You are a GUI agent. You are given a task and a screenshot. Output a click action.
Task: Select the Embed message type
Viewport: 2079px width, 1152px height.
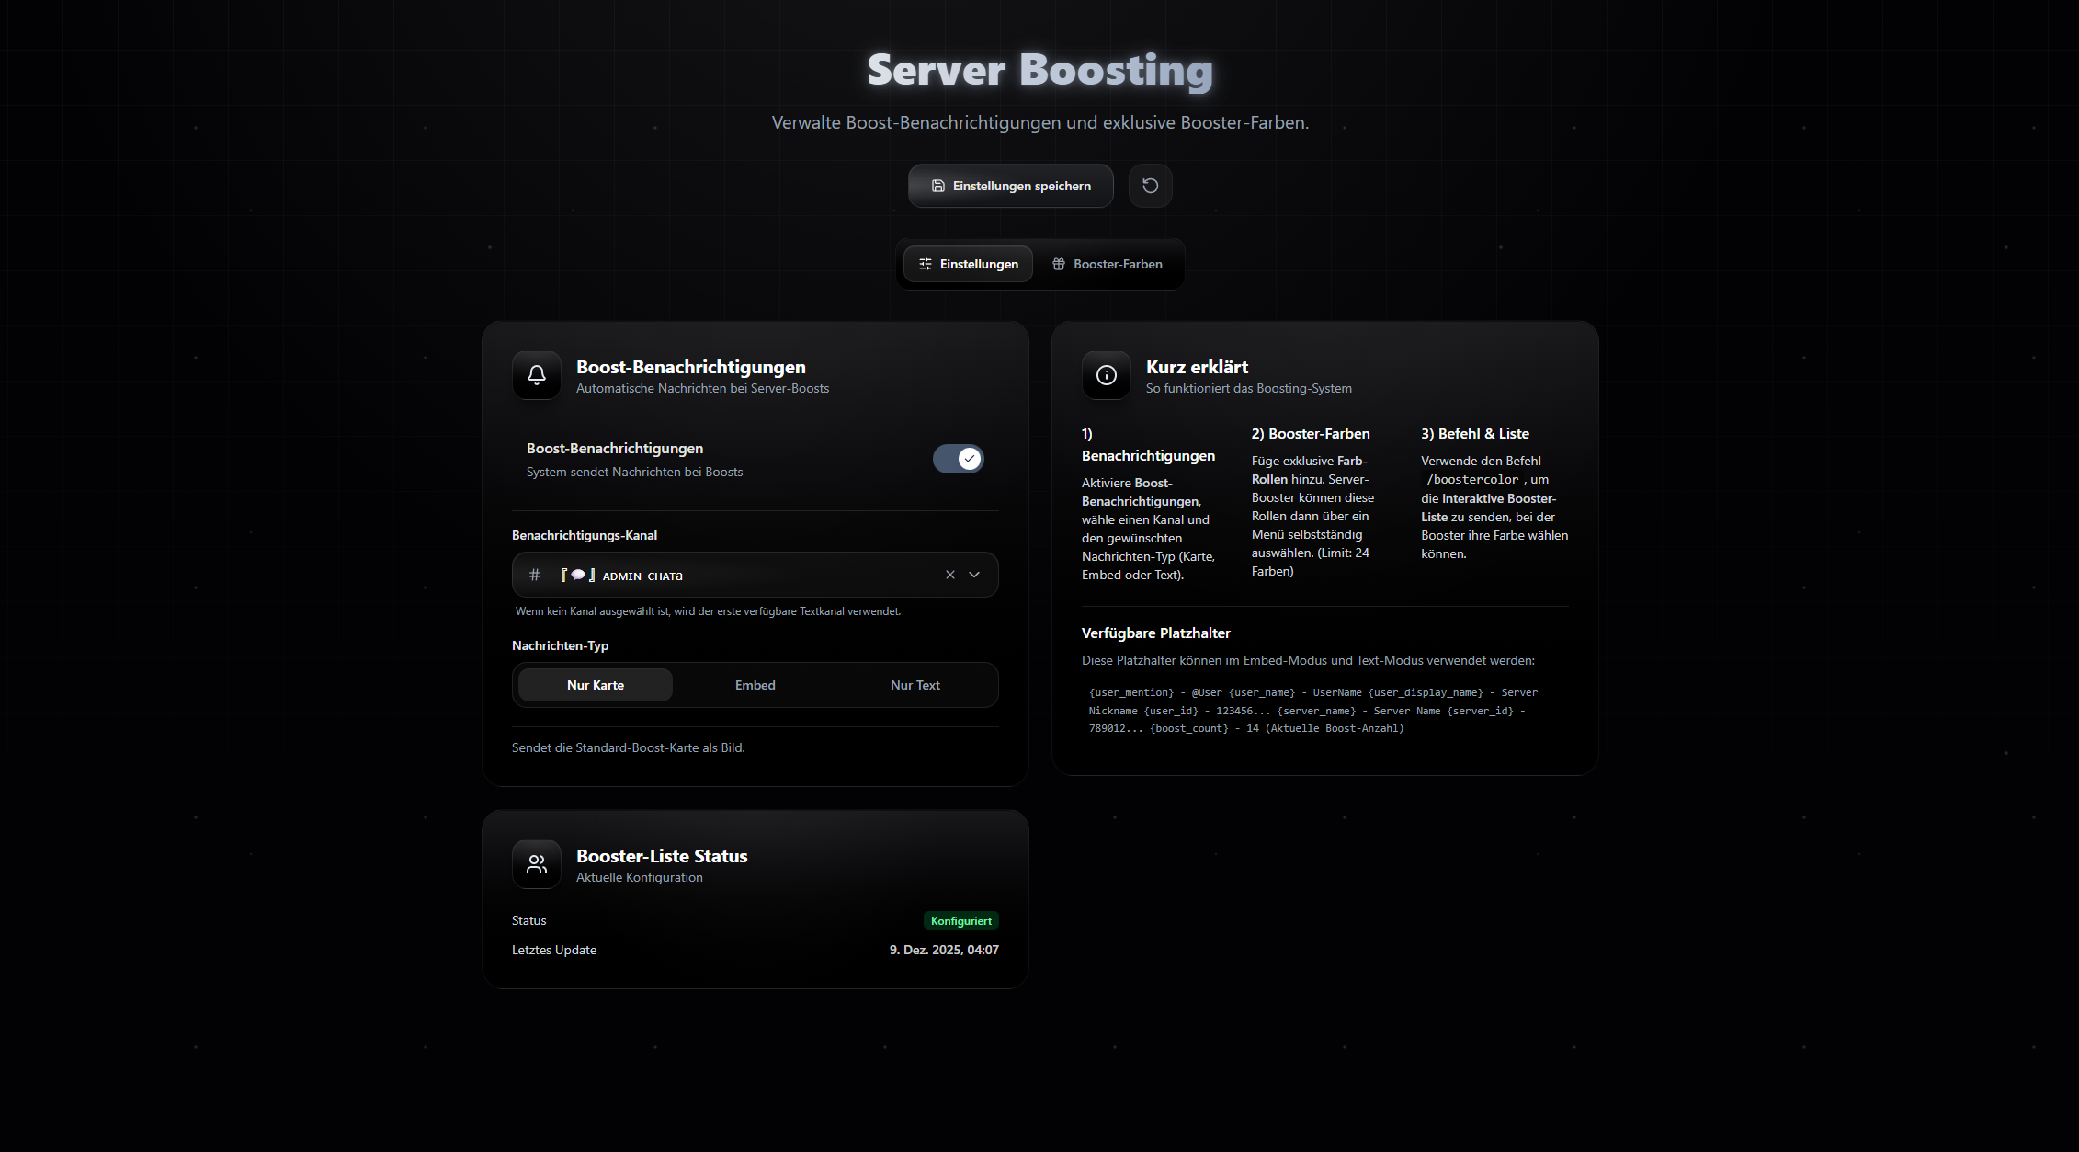[755, 685]
